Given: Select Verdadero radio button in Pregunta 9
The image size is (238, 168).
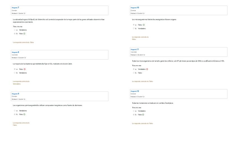Looking at the screenshot, I should 15,111.
